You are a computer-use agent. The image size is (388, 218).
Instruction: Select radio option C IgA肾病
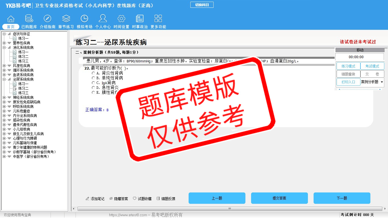click(93, 83)
